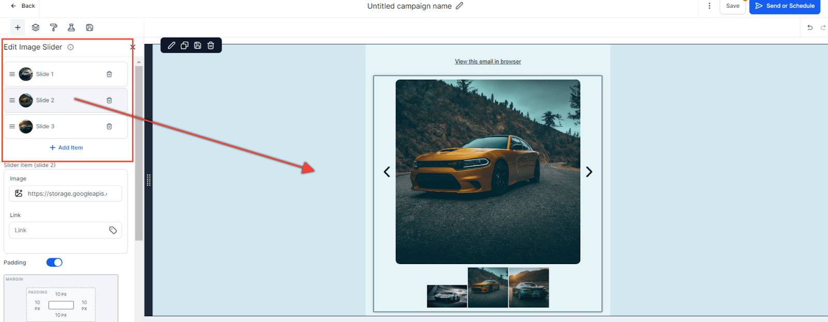
Task: Show previous slide with left chevron
Action: (x=387, y=172)
